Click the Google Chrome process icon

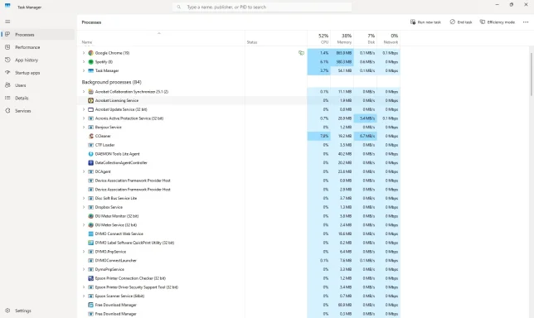[90, 53]
